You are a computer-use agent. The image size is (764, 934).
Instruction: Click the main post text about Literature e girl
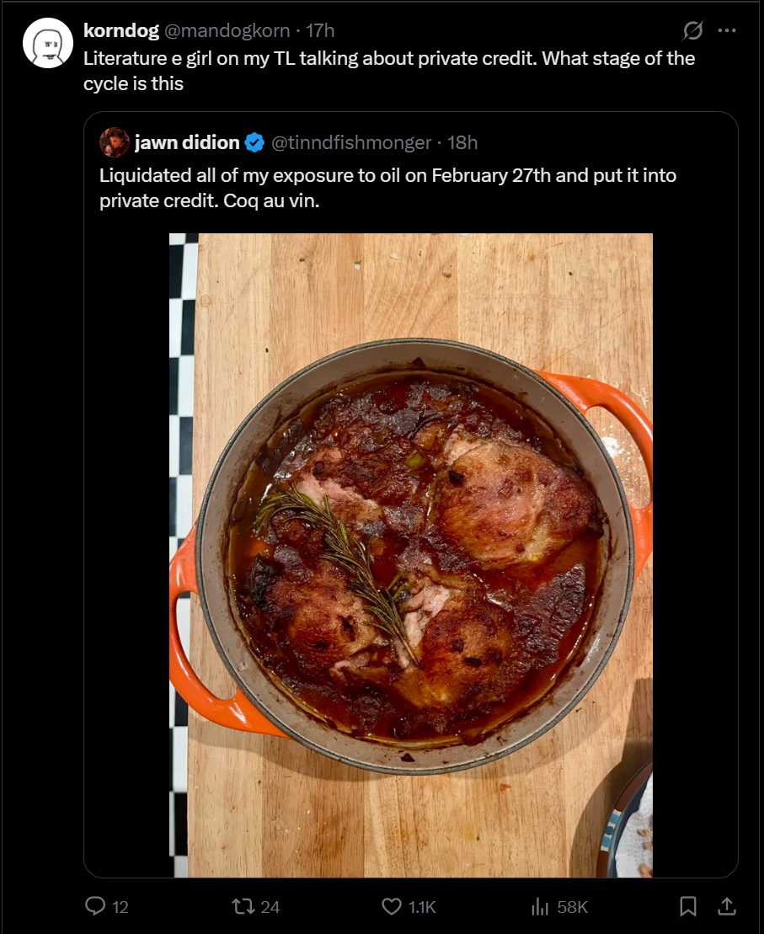[x=387, y=71]
